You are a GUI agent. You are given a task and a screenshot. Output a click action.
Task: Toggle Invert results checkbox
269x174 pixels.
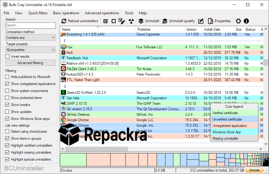(7, 56)
